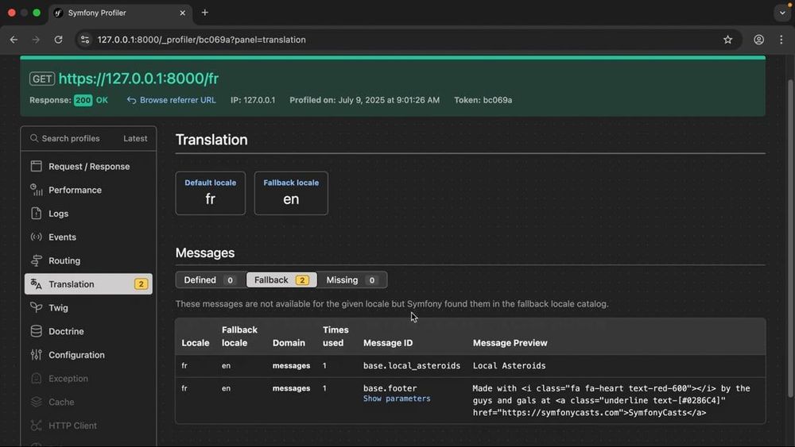
Task: Click the HTTP Client icon
Action: 36,426
